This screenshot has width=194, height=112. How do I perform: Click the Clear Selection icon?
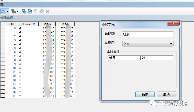click(x=36, y=11)
